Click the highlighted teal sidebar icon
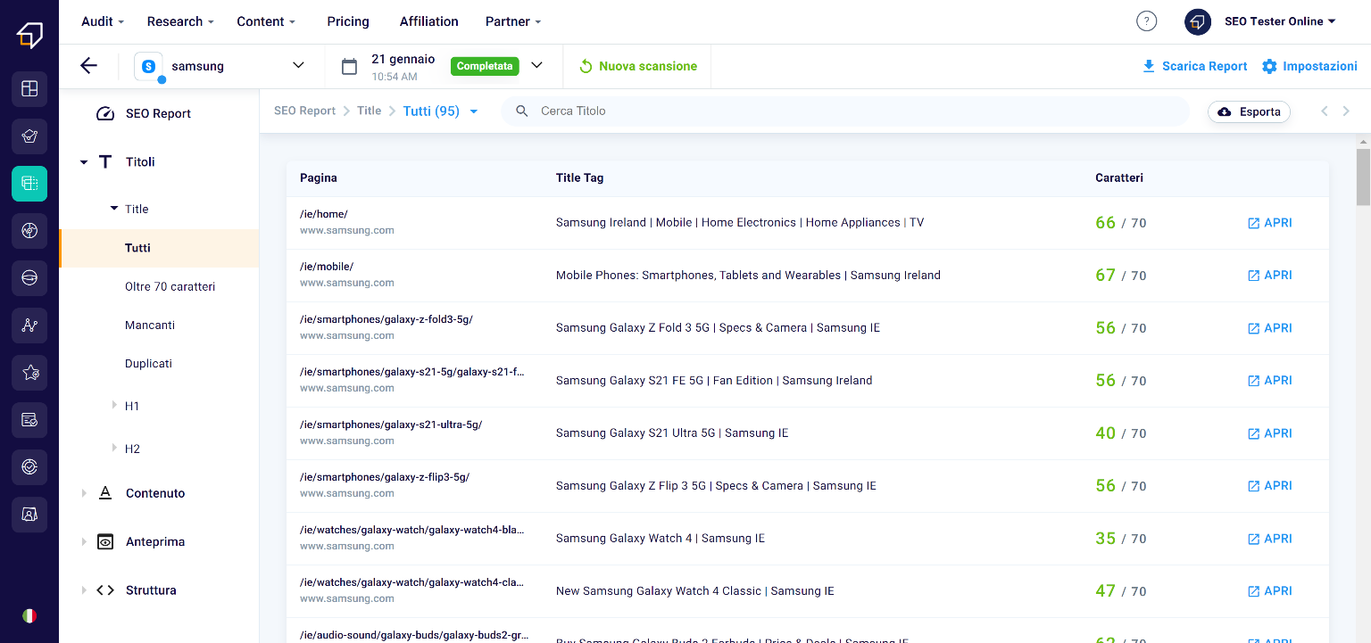Screen dimensions: 1371x643 (x=29, y=184)
